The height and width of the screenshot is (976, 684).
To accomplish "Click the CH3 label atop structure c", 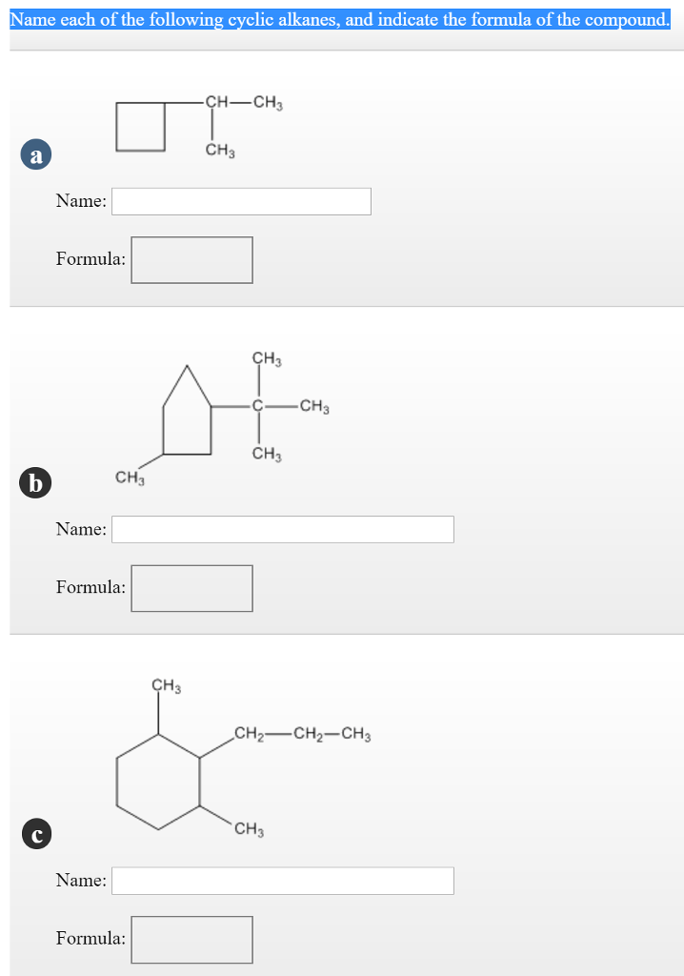I will click(164, 684).
